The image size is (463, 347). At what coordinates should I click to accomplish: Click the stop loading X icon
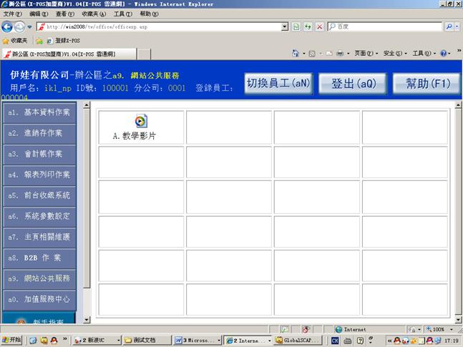point(319,26)
